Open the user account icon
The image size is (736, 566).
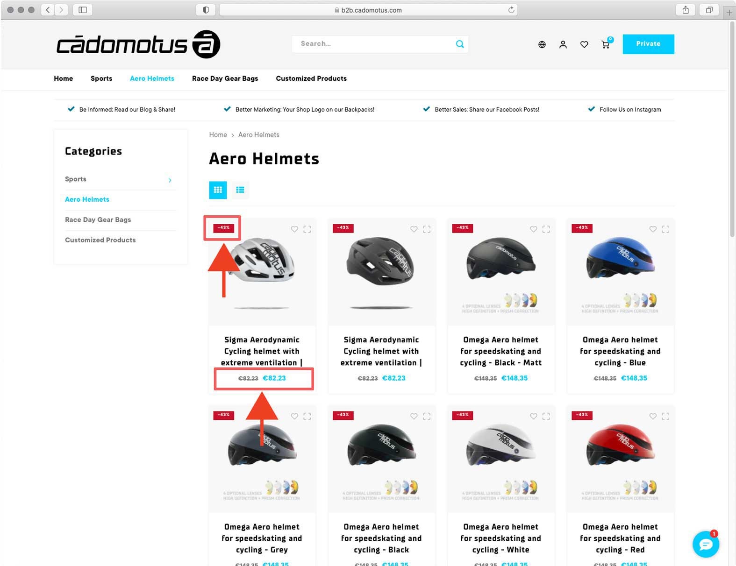[563, 44]
